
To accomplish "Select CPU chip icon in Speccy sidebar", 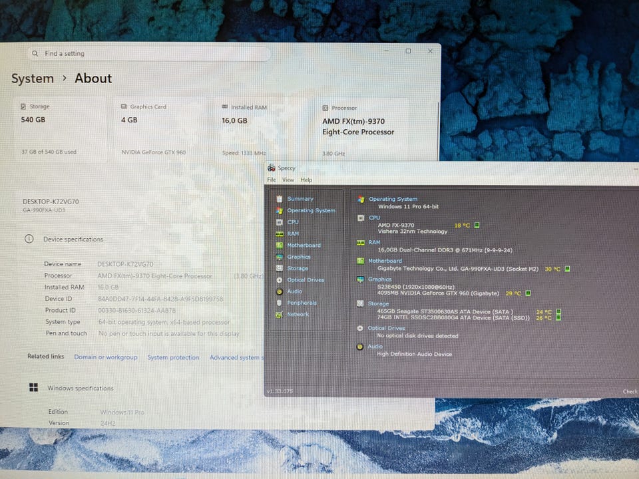I will pos(279,222).
